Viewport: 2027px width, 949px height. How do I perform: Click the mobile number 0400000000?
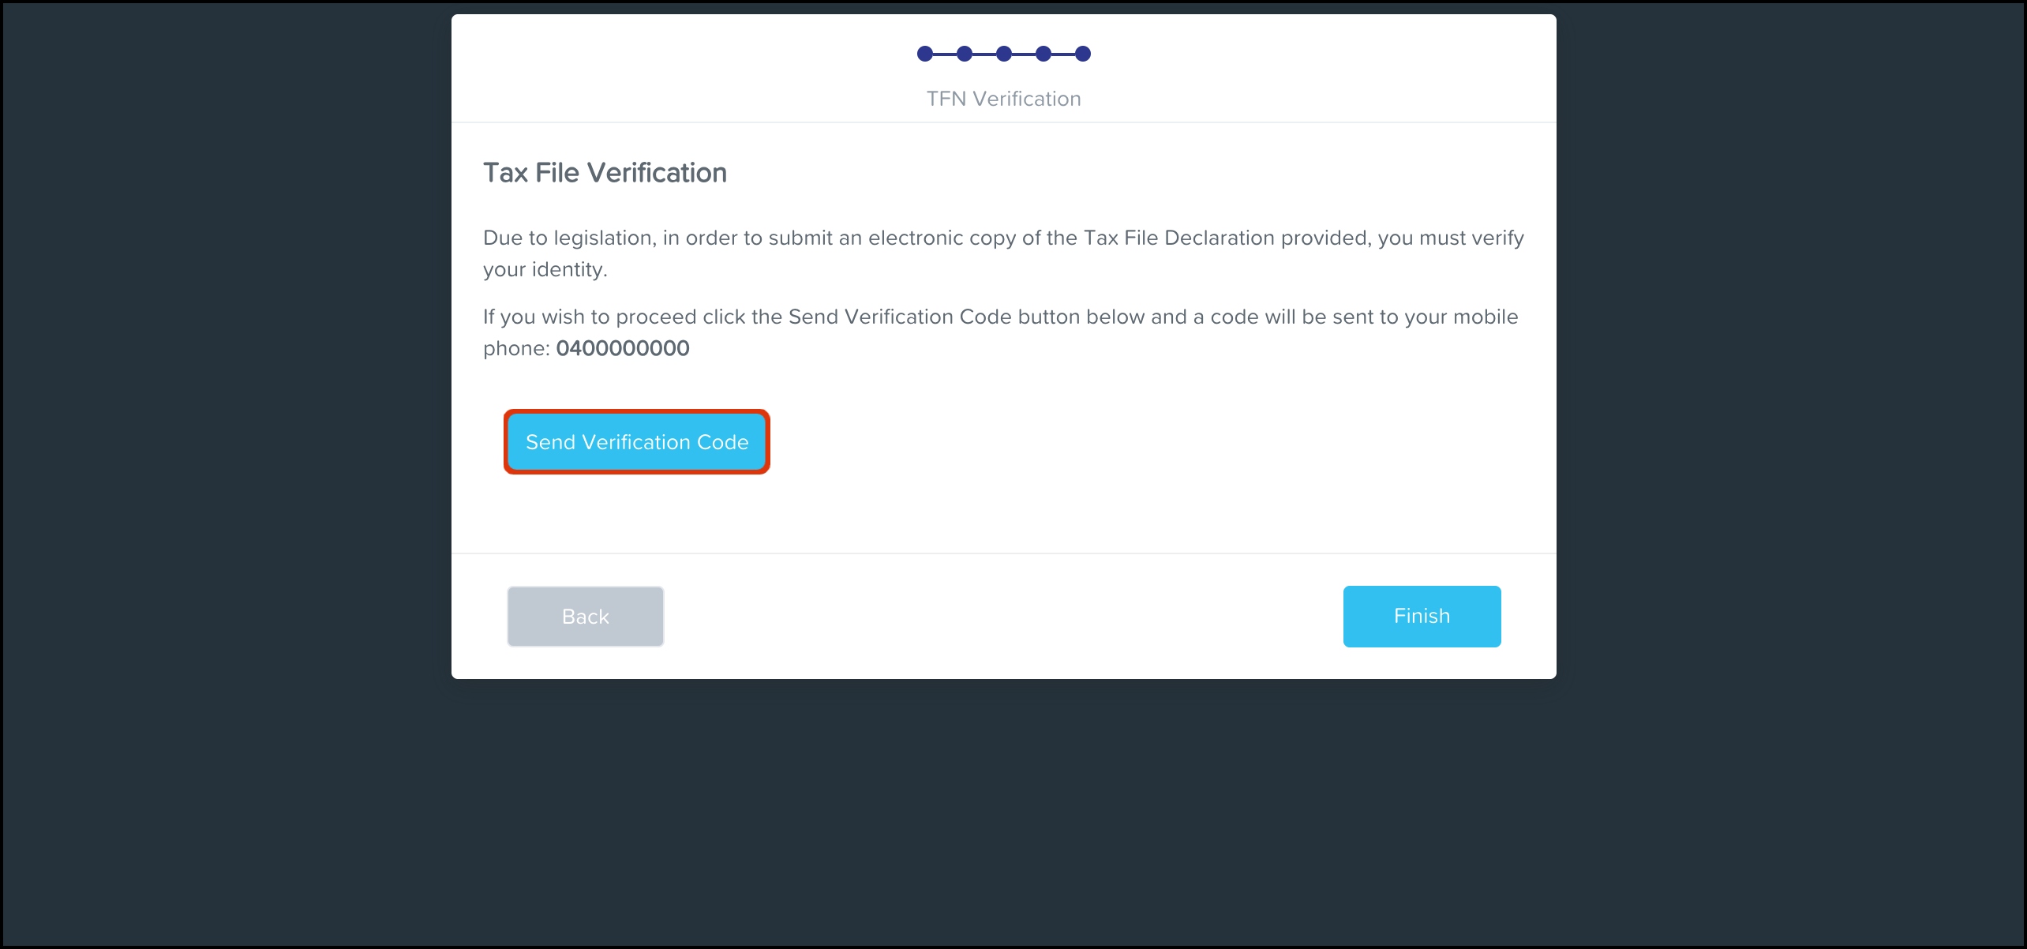(x=622, y=348)
